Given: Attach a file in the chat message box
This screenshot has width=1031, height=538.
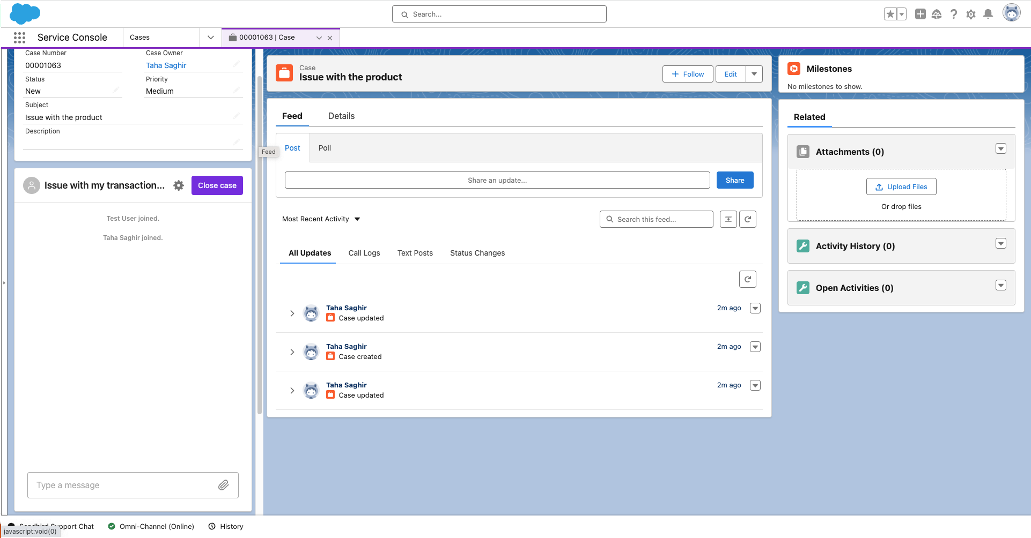Looking at the screenshot, I should click(224, 485).
